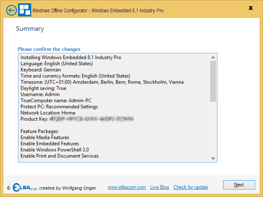Select the 'Feature Packages' heading line

(39, 131)
